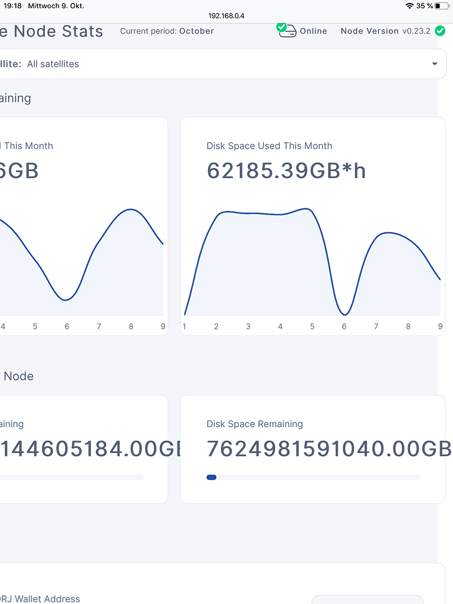Tap the 19:18 clock in status bar

tap(12, 6)
